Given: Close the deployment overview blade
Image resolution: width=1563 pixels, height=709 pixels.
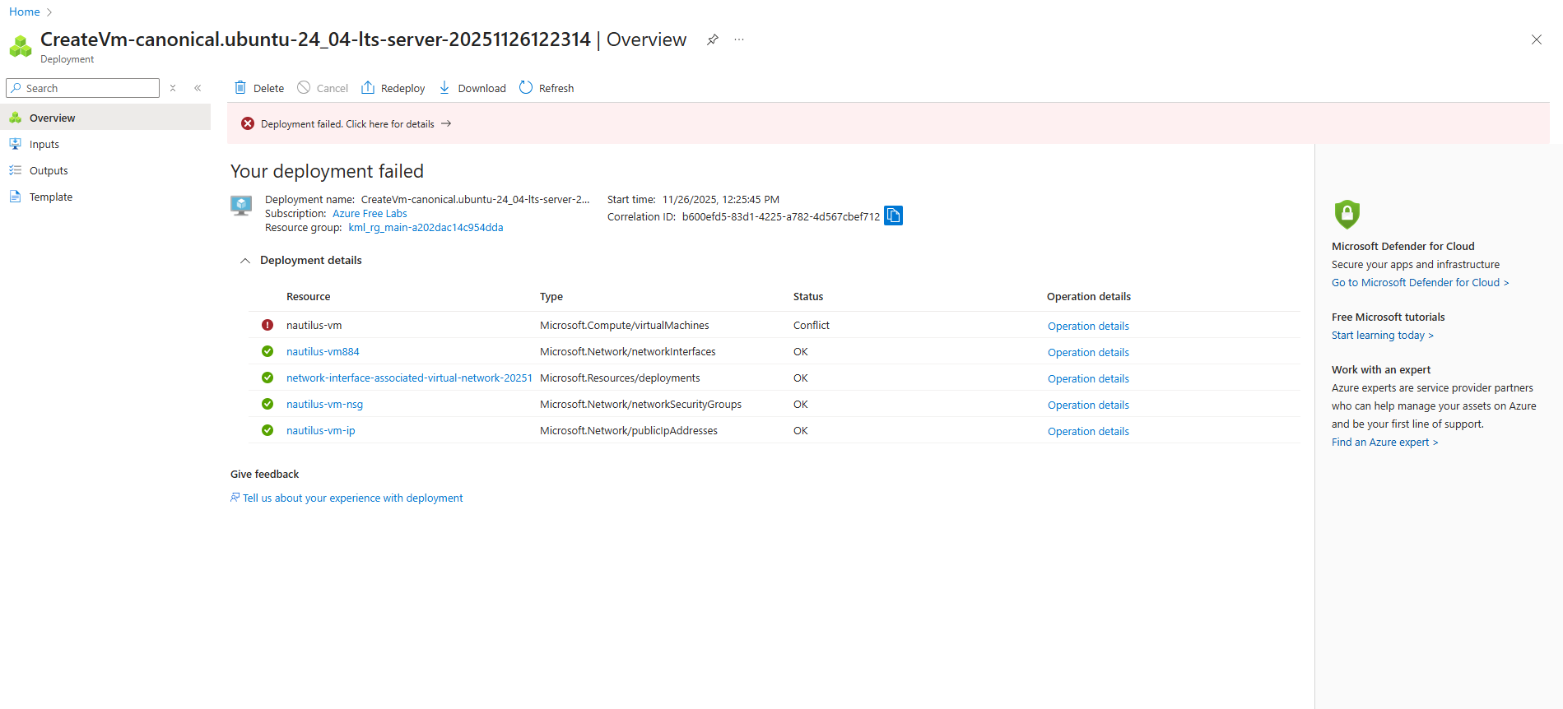Looking at the screenshot, I should tap(1536, 39).
